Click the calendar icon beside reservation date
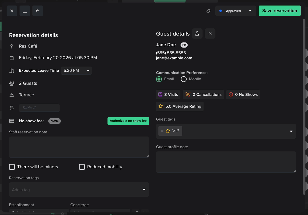The width and height of the screenshot is (308, 215). tap(12, 58)
